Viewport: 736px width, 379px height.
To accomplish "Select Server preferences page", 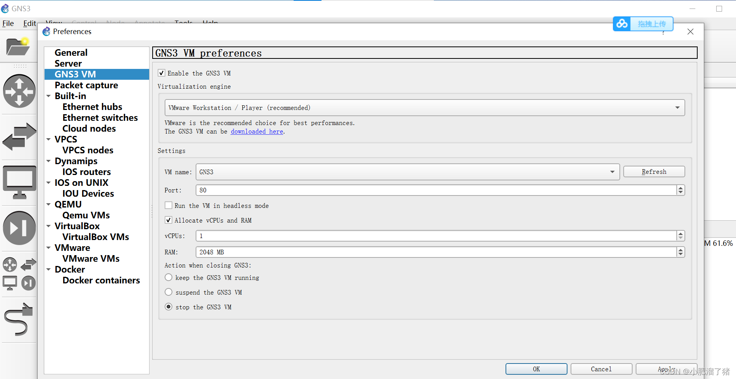I will pyautogui.click(x=68, y=63).
